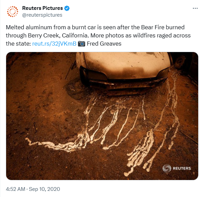The width and height of the screenshot is (204, 197).
Task: Click the burnt car's white hood
Action: (x=127, y=64)
